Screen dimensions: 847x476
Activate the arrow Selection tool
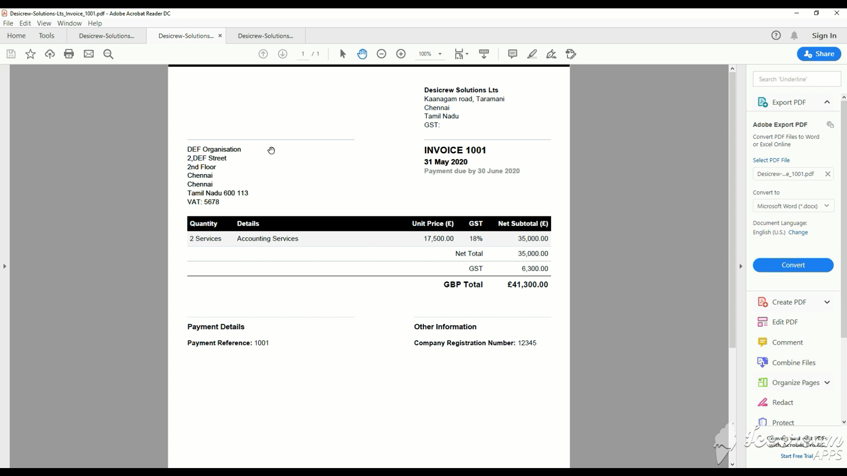(343, 54)
